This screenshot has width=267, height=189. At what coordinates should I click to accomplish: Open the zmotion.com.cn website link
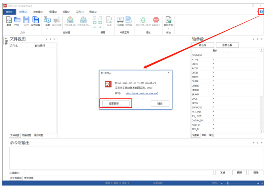(142, 93)
